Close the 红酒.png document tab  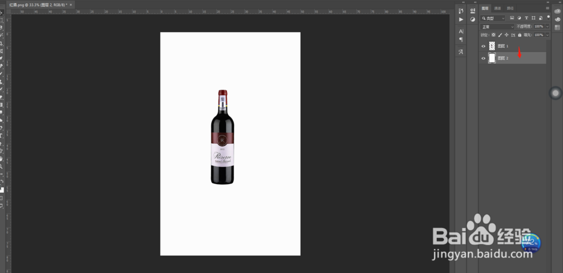(x=71, y=4)
